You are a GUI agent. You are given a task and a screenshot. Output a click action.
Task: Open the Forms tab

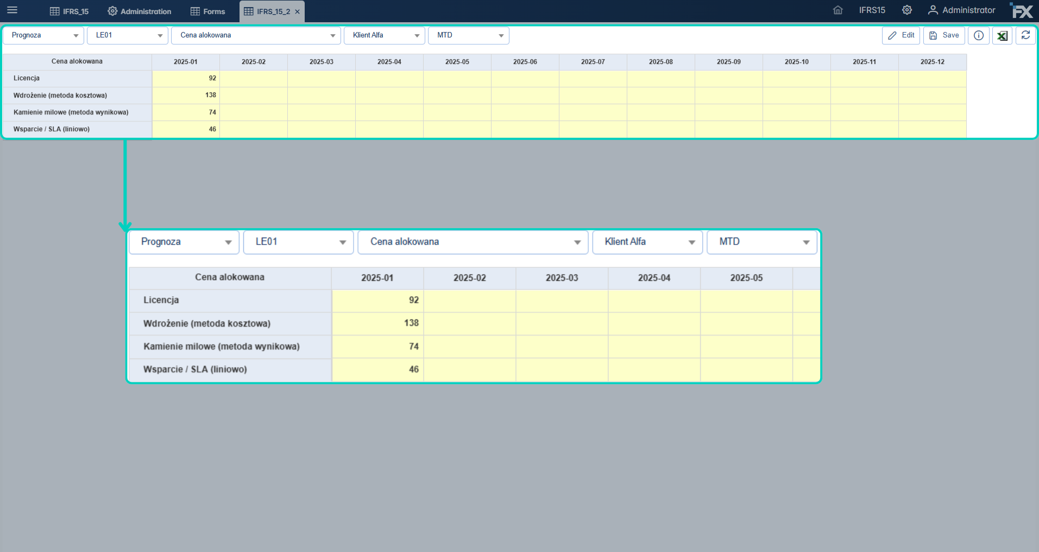point(208,11)
